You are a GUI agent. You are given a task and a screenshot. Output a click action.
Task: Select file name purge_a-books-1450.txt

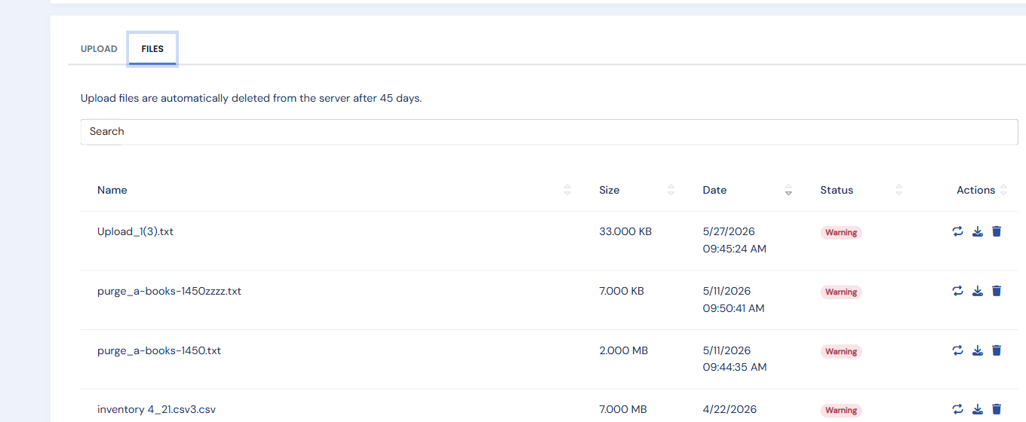(159, 350)
